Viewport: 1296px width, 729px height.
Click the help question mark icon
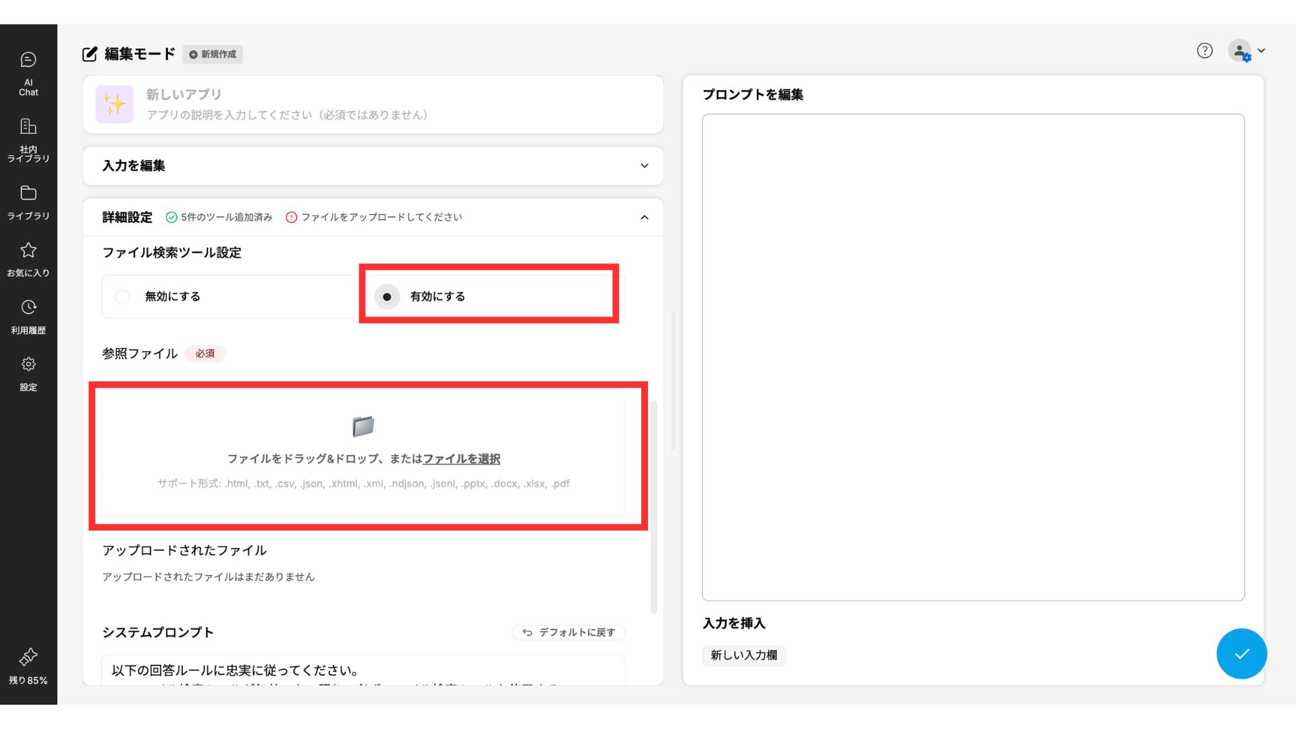[1204, 51]
